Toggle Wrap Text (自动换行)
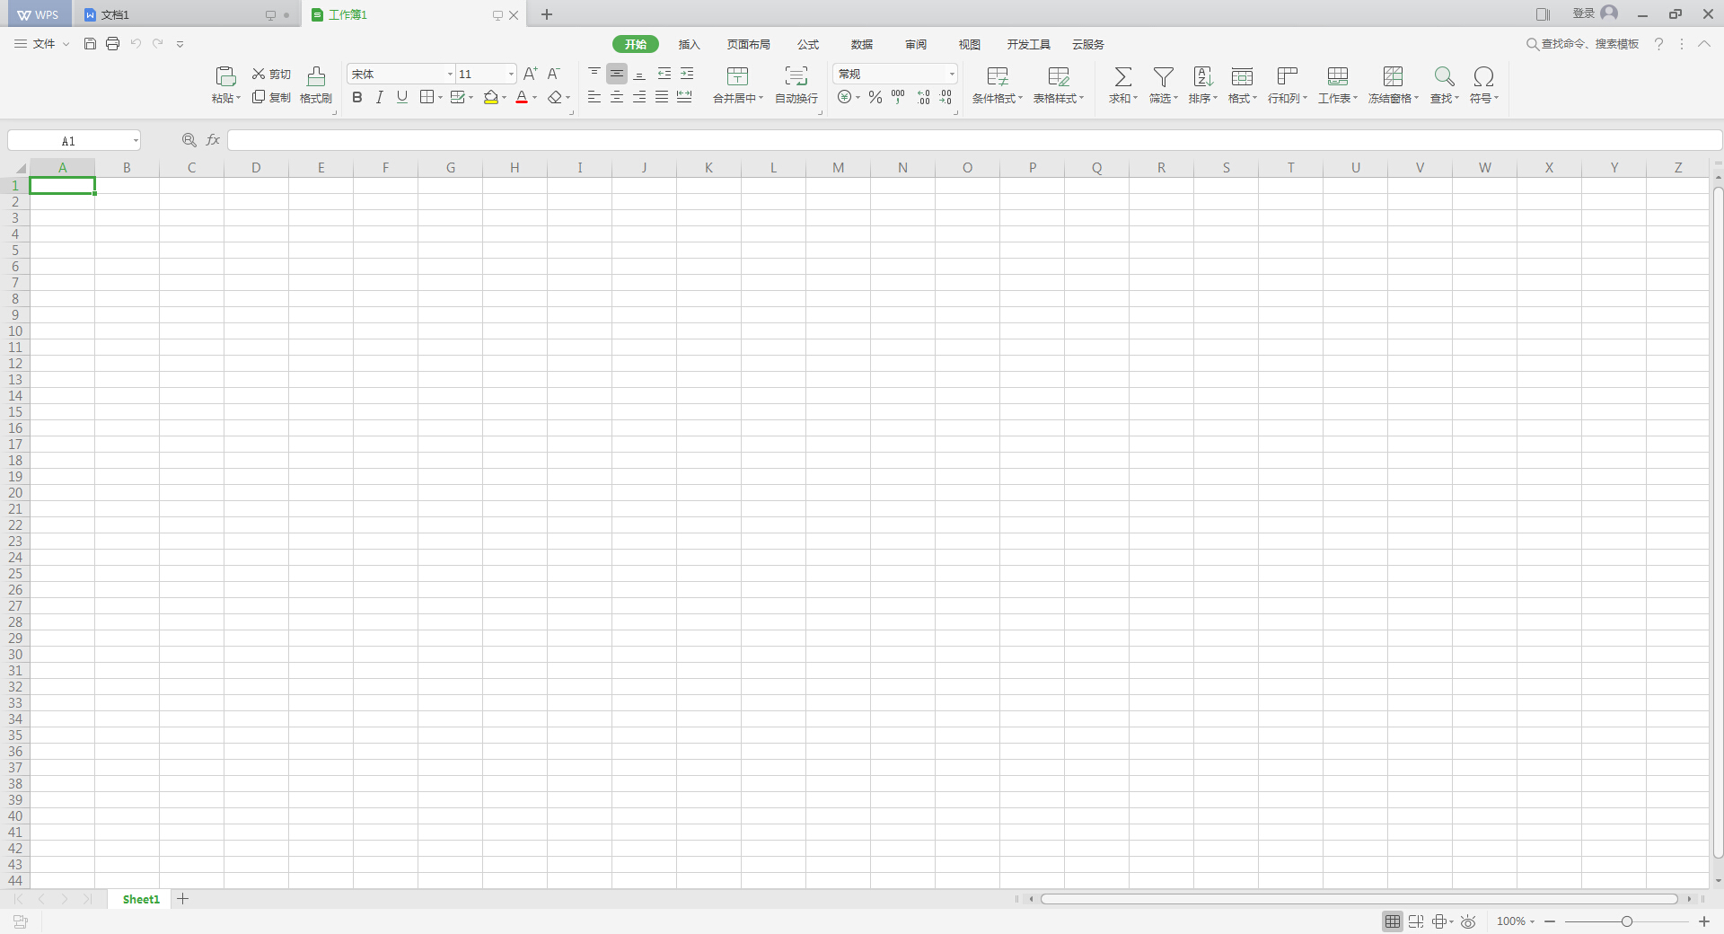This screenshot has width=1724, height=934. point(796,84)
